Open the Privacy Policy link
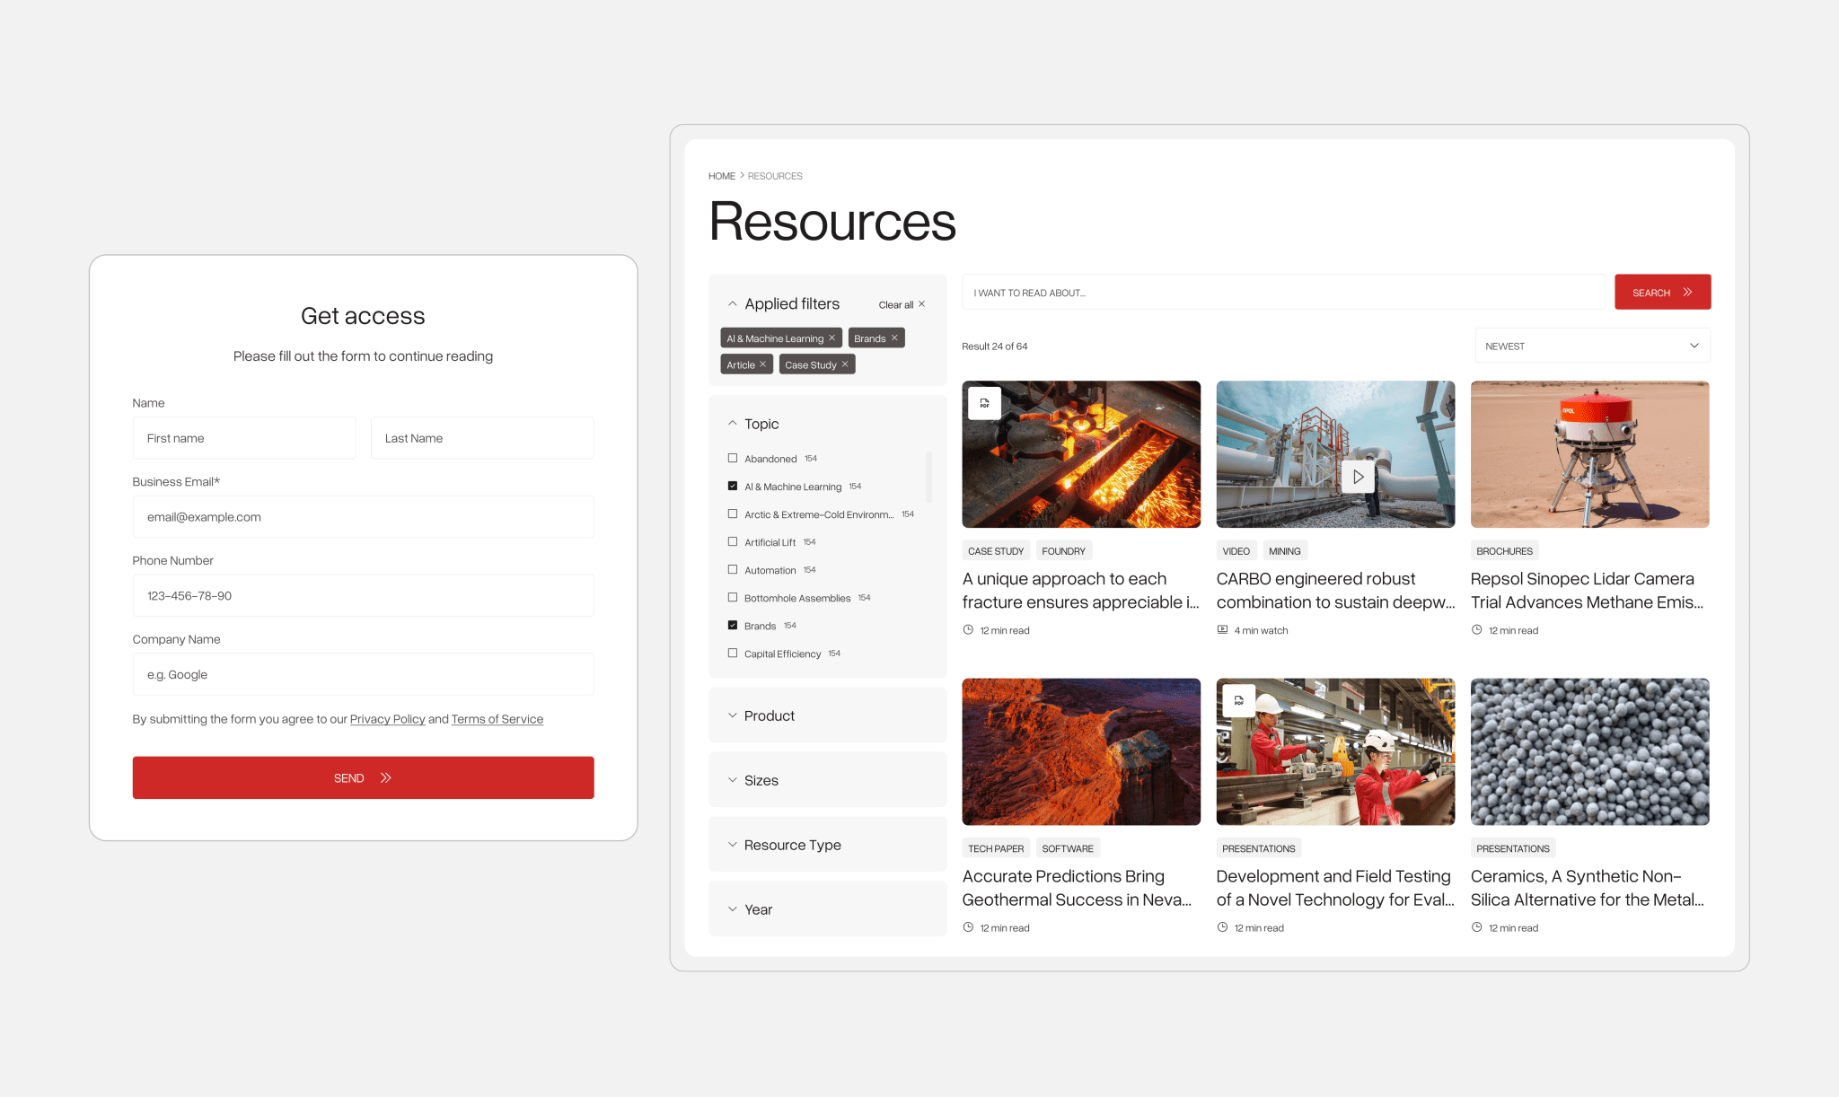This screenshot has width=1839, height=1097. [387, 718]
